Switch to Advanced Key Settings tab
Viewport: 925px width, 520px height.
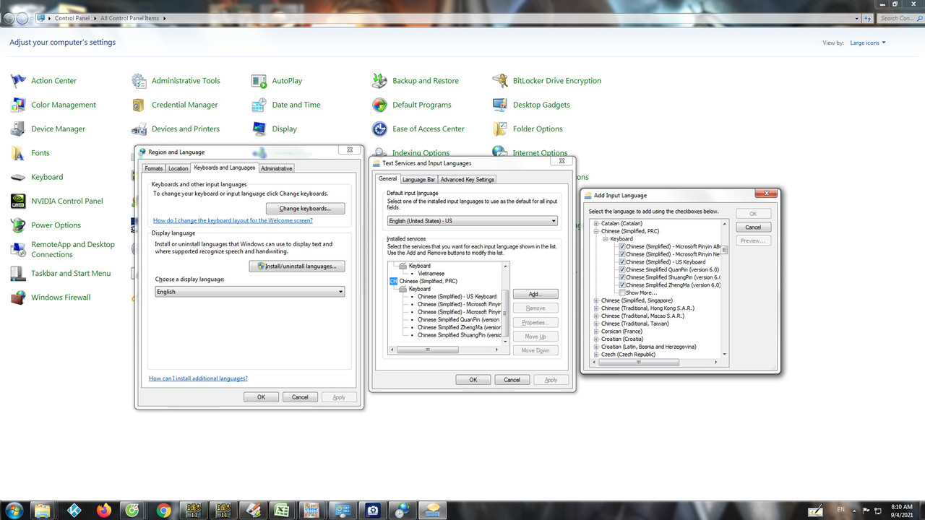coord(468,179)
